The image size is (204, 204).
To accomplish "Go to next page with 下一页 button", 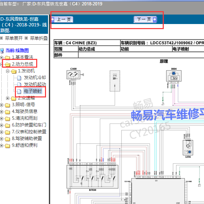I will click(x=145, y=20).
